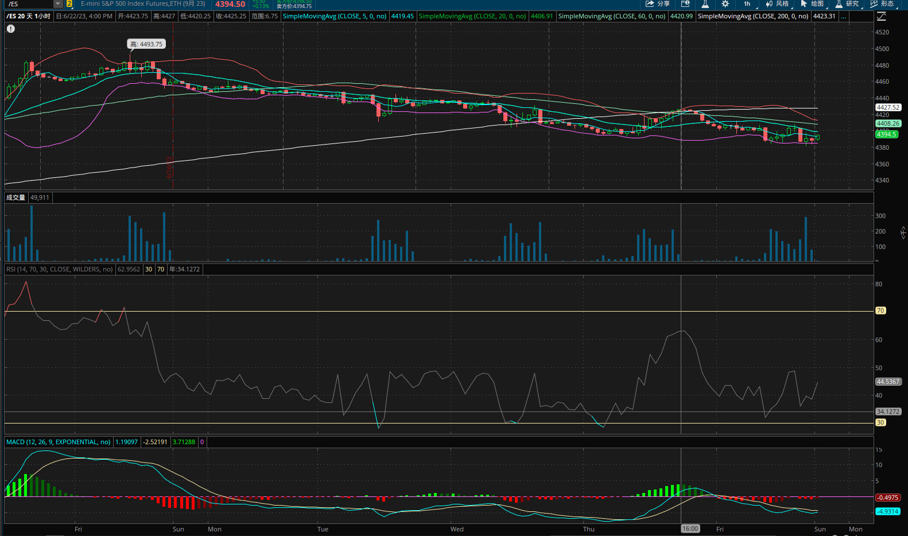Click the green 4394.5 last price label
The height and width of the screenshot is (536, 908).
tap(887, 134)
